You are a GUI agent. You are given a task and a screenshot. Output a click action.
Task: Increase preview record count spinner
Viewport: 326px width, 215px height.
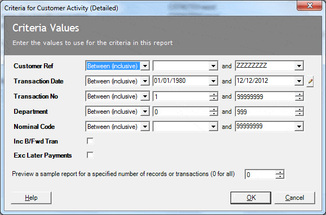click(x=280, y=172)
